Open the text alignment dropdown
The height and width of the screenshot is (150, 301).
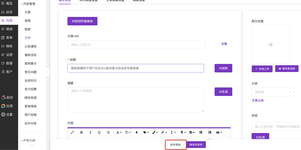pos(192,132)
